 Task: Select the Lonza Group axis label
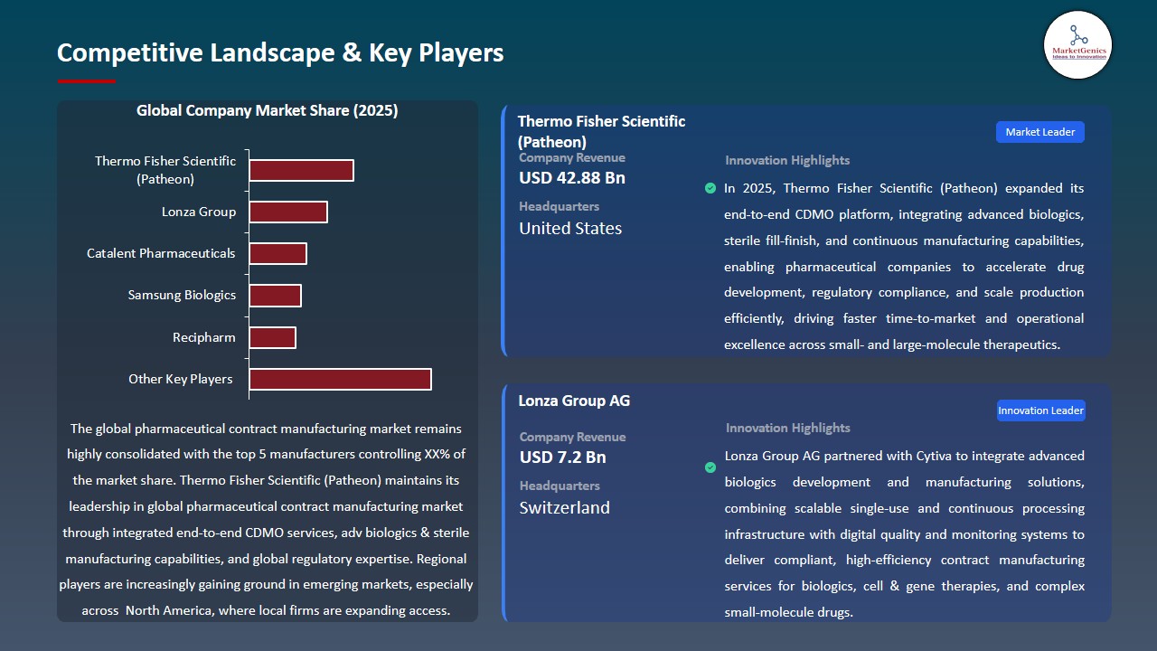[x=198, y=212]
